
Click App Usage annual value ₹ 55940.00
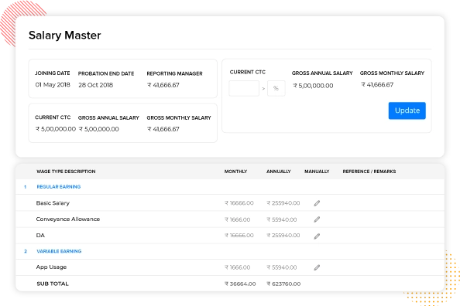tap(282, 267)
